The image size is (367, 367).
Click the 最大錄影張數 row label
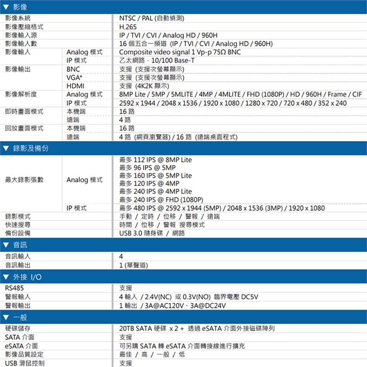coord(24,180)
